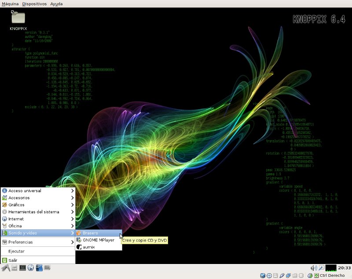The width and height of the screenshot is (352, 279).
Task: Expand arrow next to Preferencias
Action: pos(72,242)
